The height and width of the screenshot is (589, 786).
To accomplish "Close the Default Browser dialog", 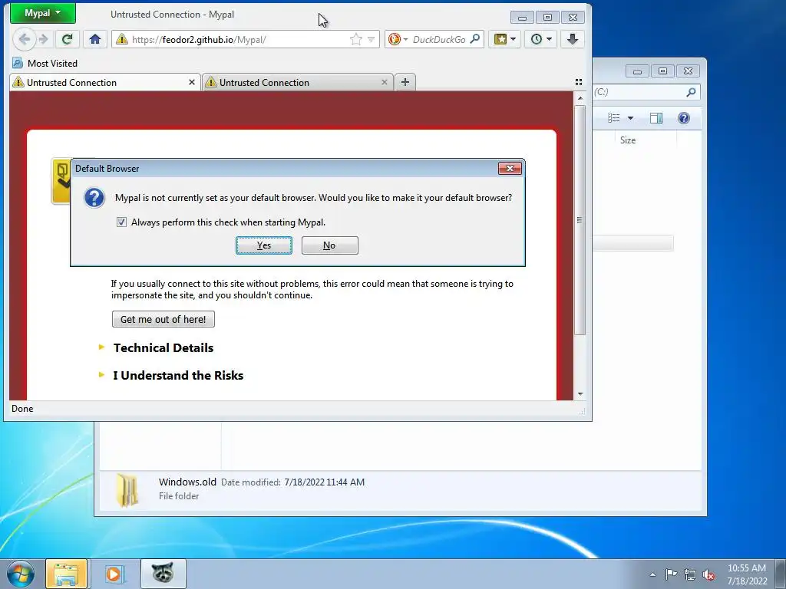I will (510, 168).
